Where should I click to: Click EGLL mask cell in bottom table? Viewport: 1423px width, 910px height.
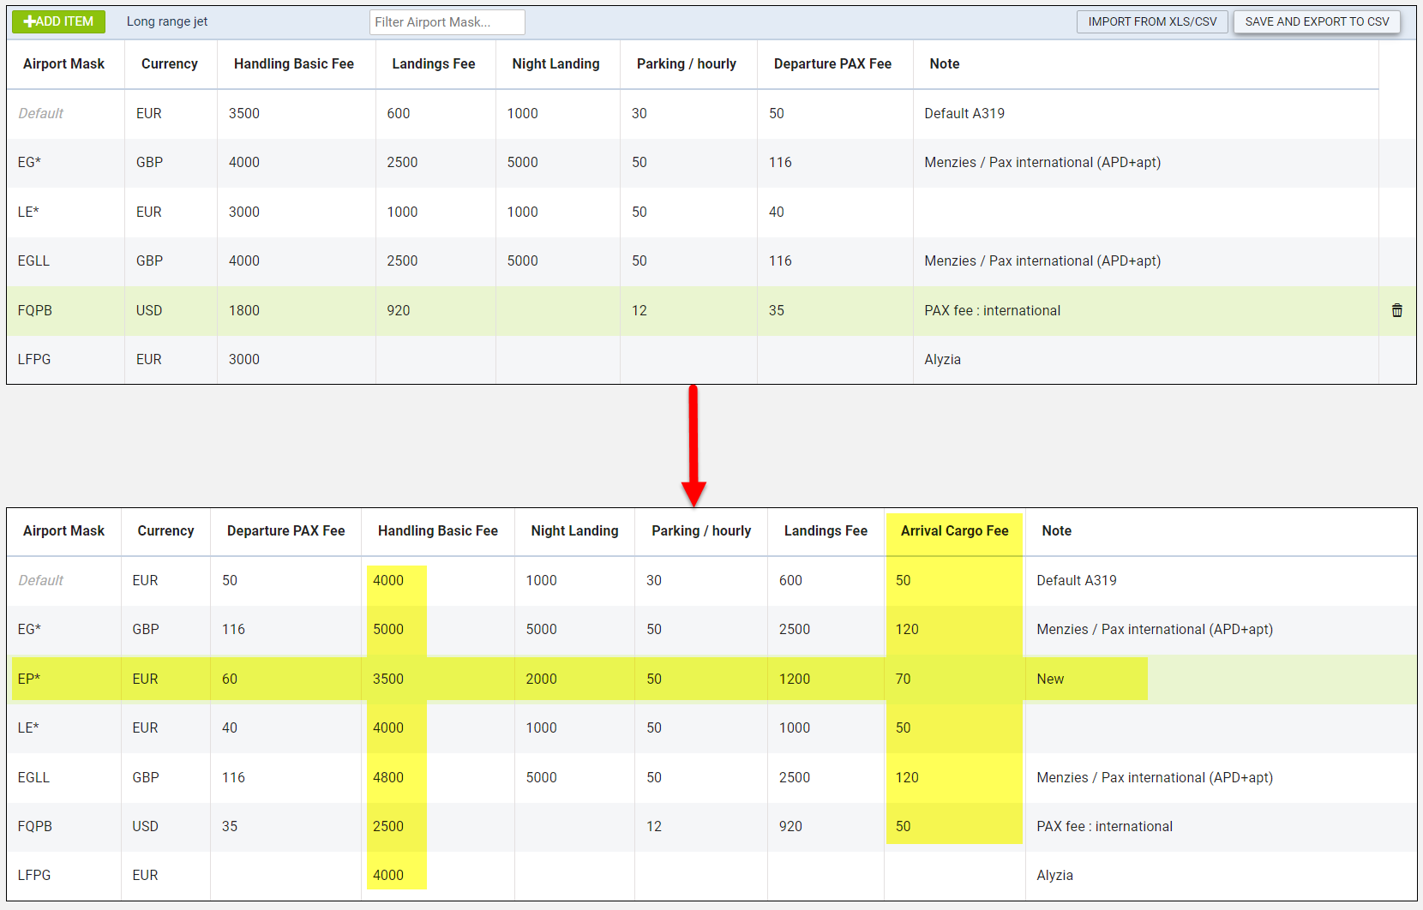click(33, 777)
